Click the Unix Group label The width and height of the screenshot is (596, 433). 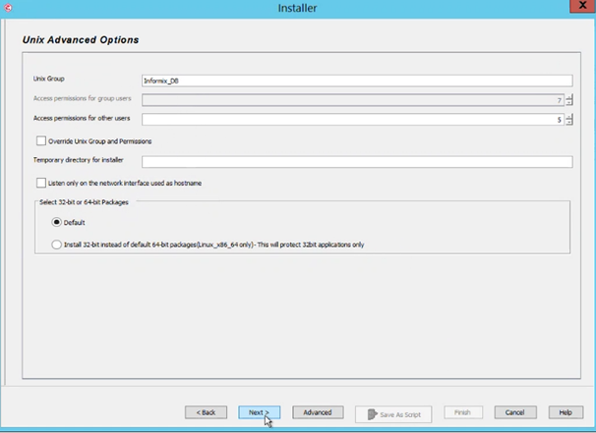click(48, 79)
